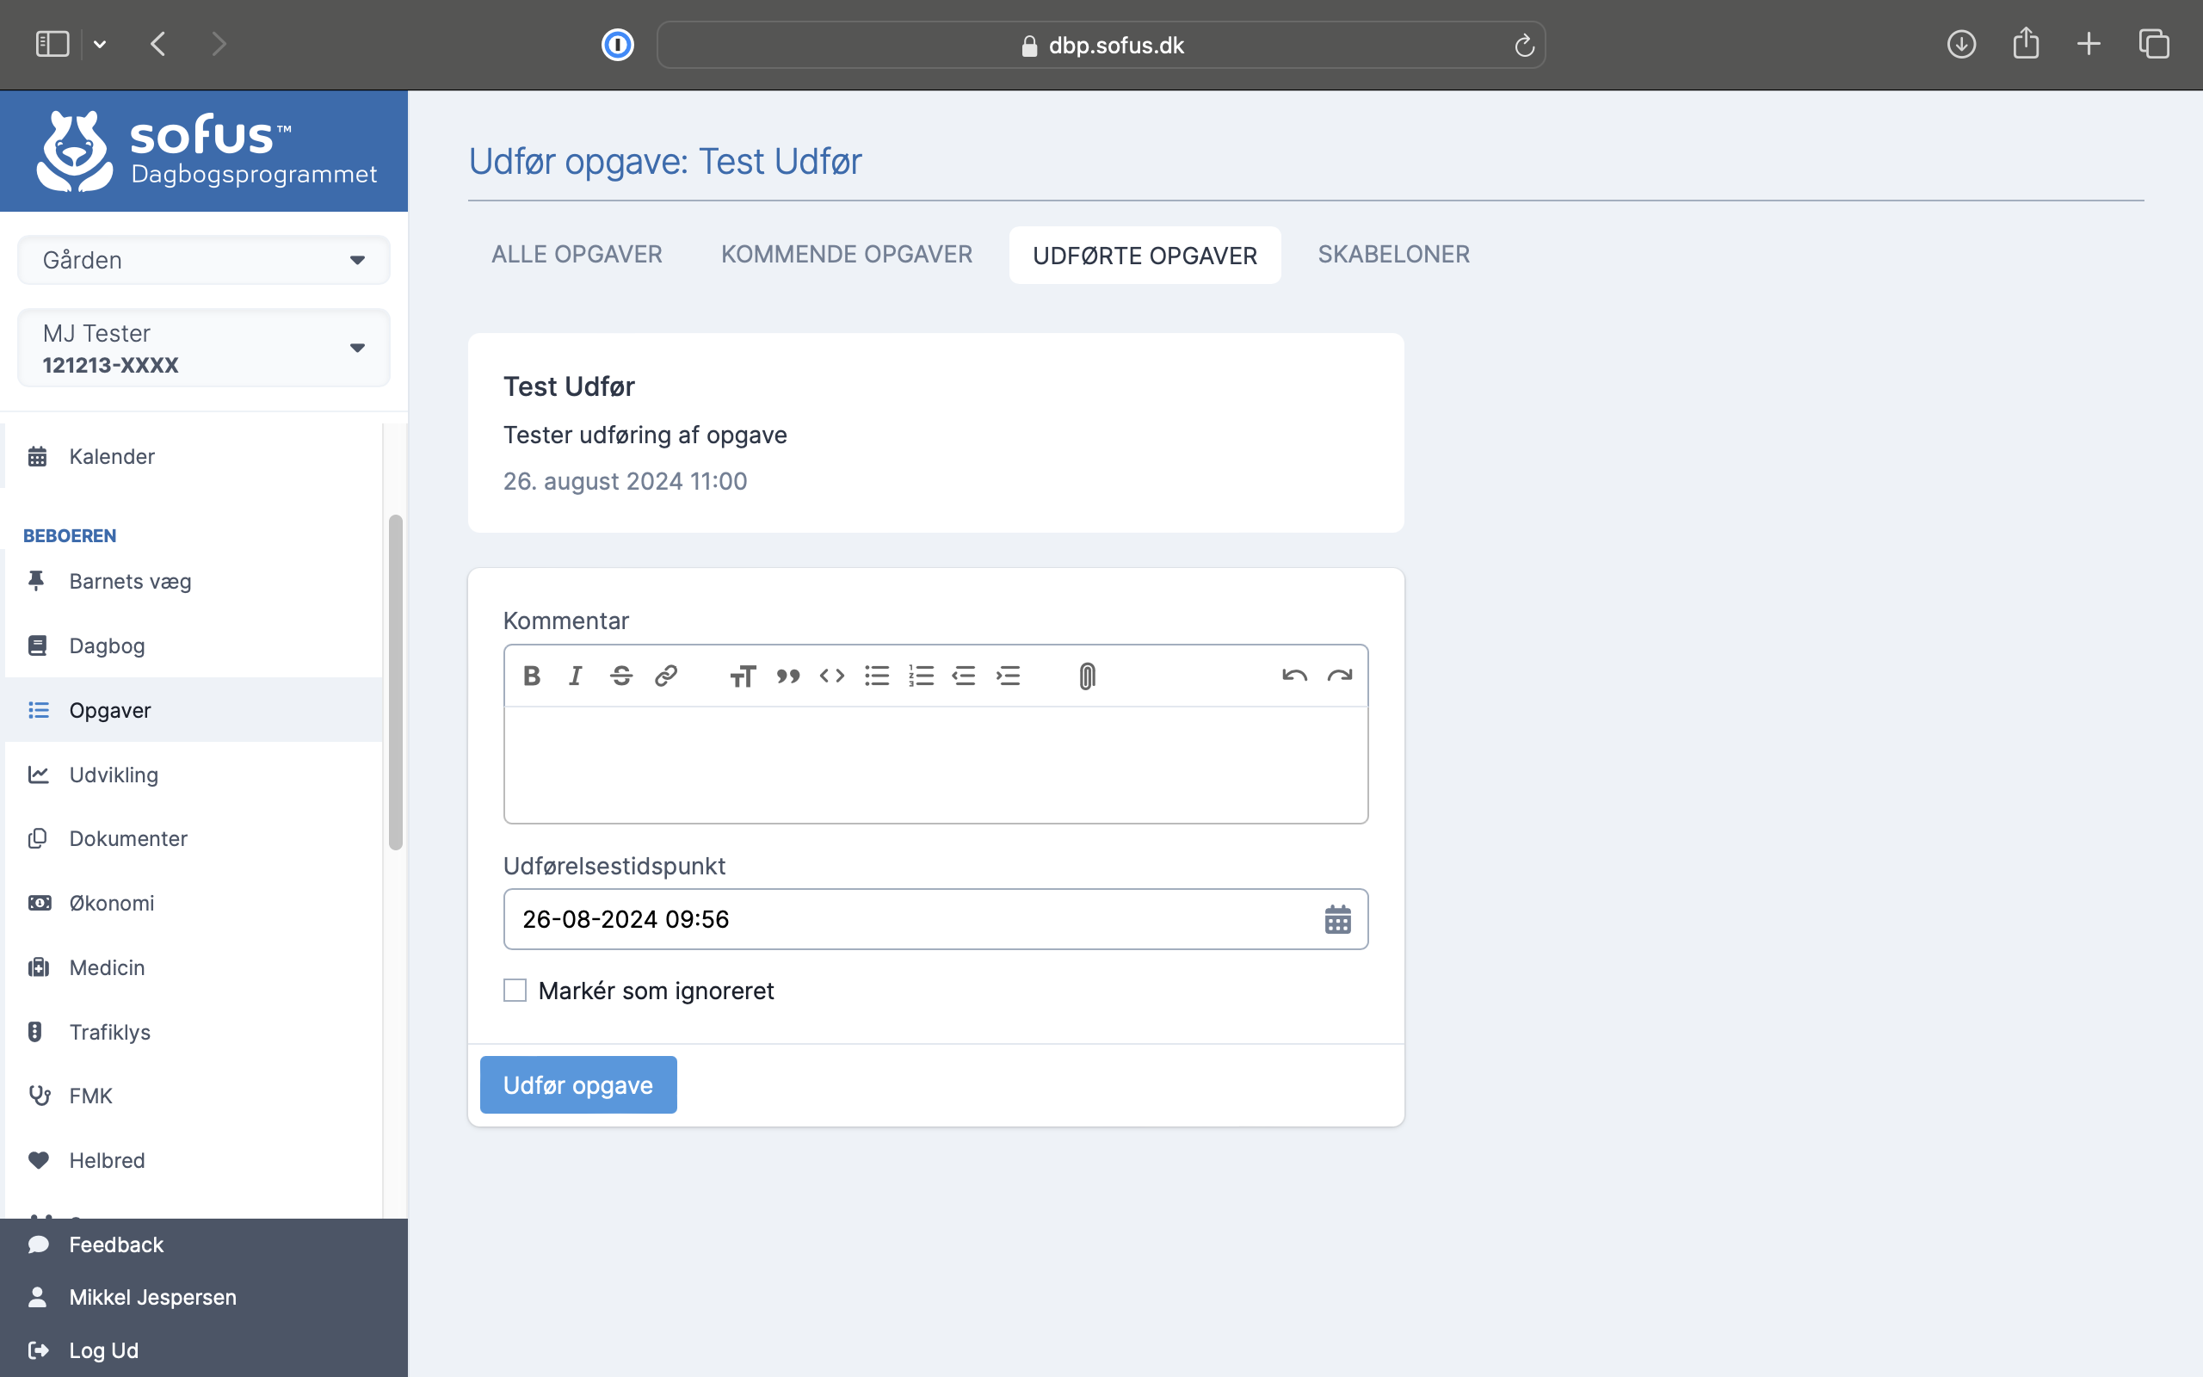Click the strikethrough formatting icon

pos(620,676)
